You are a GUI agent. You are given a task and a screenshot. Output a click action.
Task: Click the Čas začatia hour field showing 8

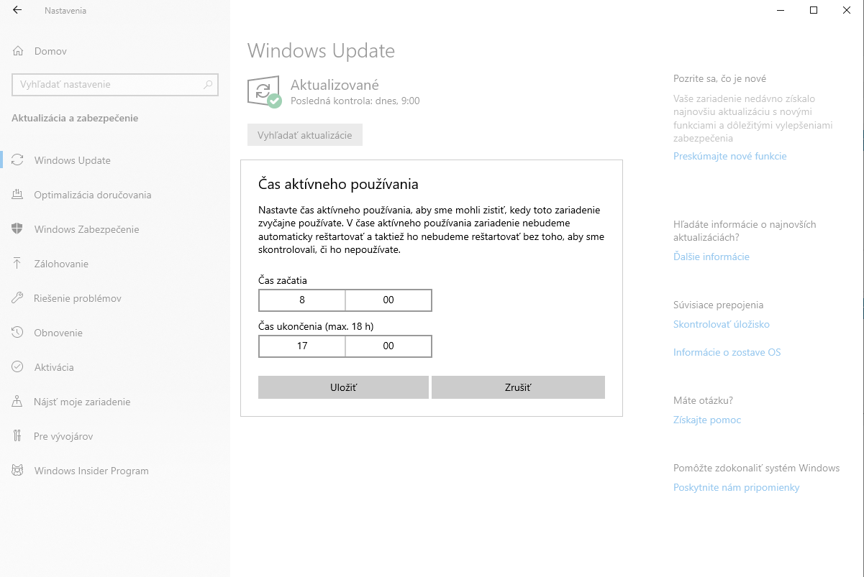(x=302, y=300)
